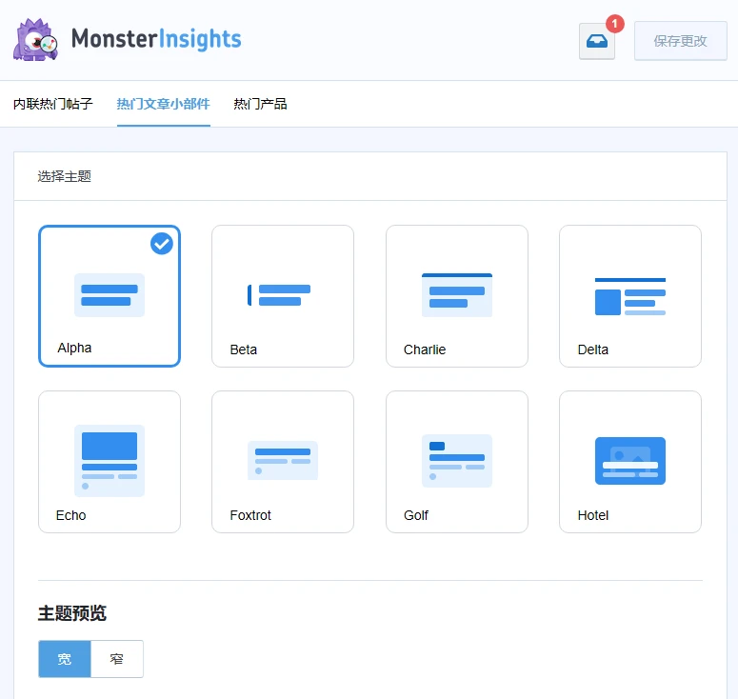
Task: Switch to 内联热门帖子 tab
Action: pyautogui.click(x=53, y=104)
